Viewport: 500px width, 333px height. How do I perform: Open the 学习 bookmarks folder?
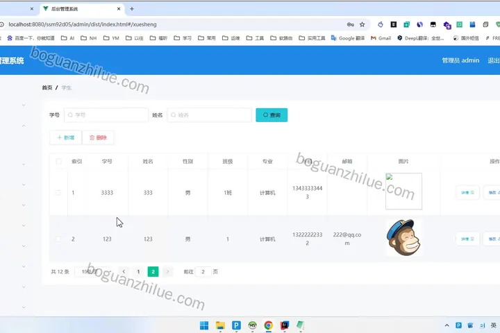point(183,38)
